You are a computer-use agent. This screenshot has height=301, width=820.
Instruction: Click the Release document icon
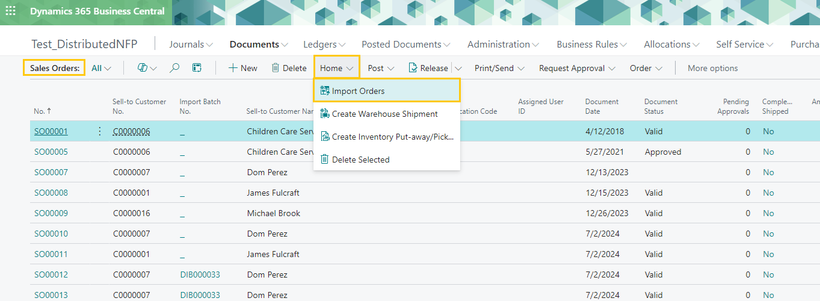413,68
